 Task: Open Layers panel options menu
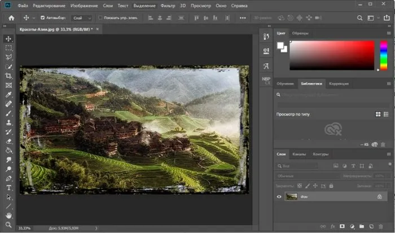tap(389, 154)
